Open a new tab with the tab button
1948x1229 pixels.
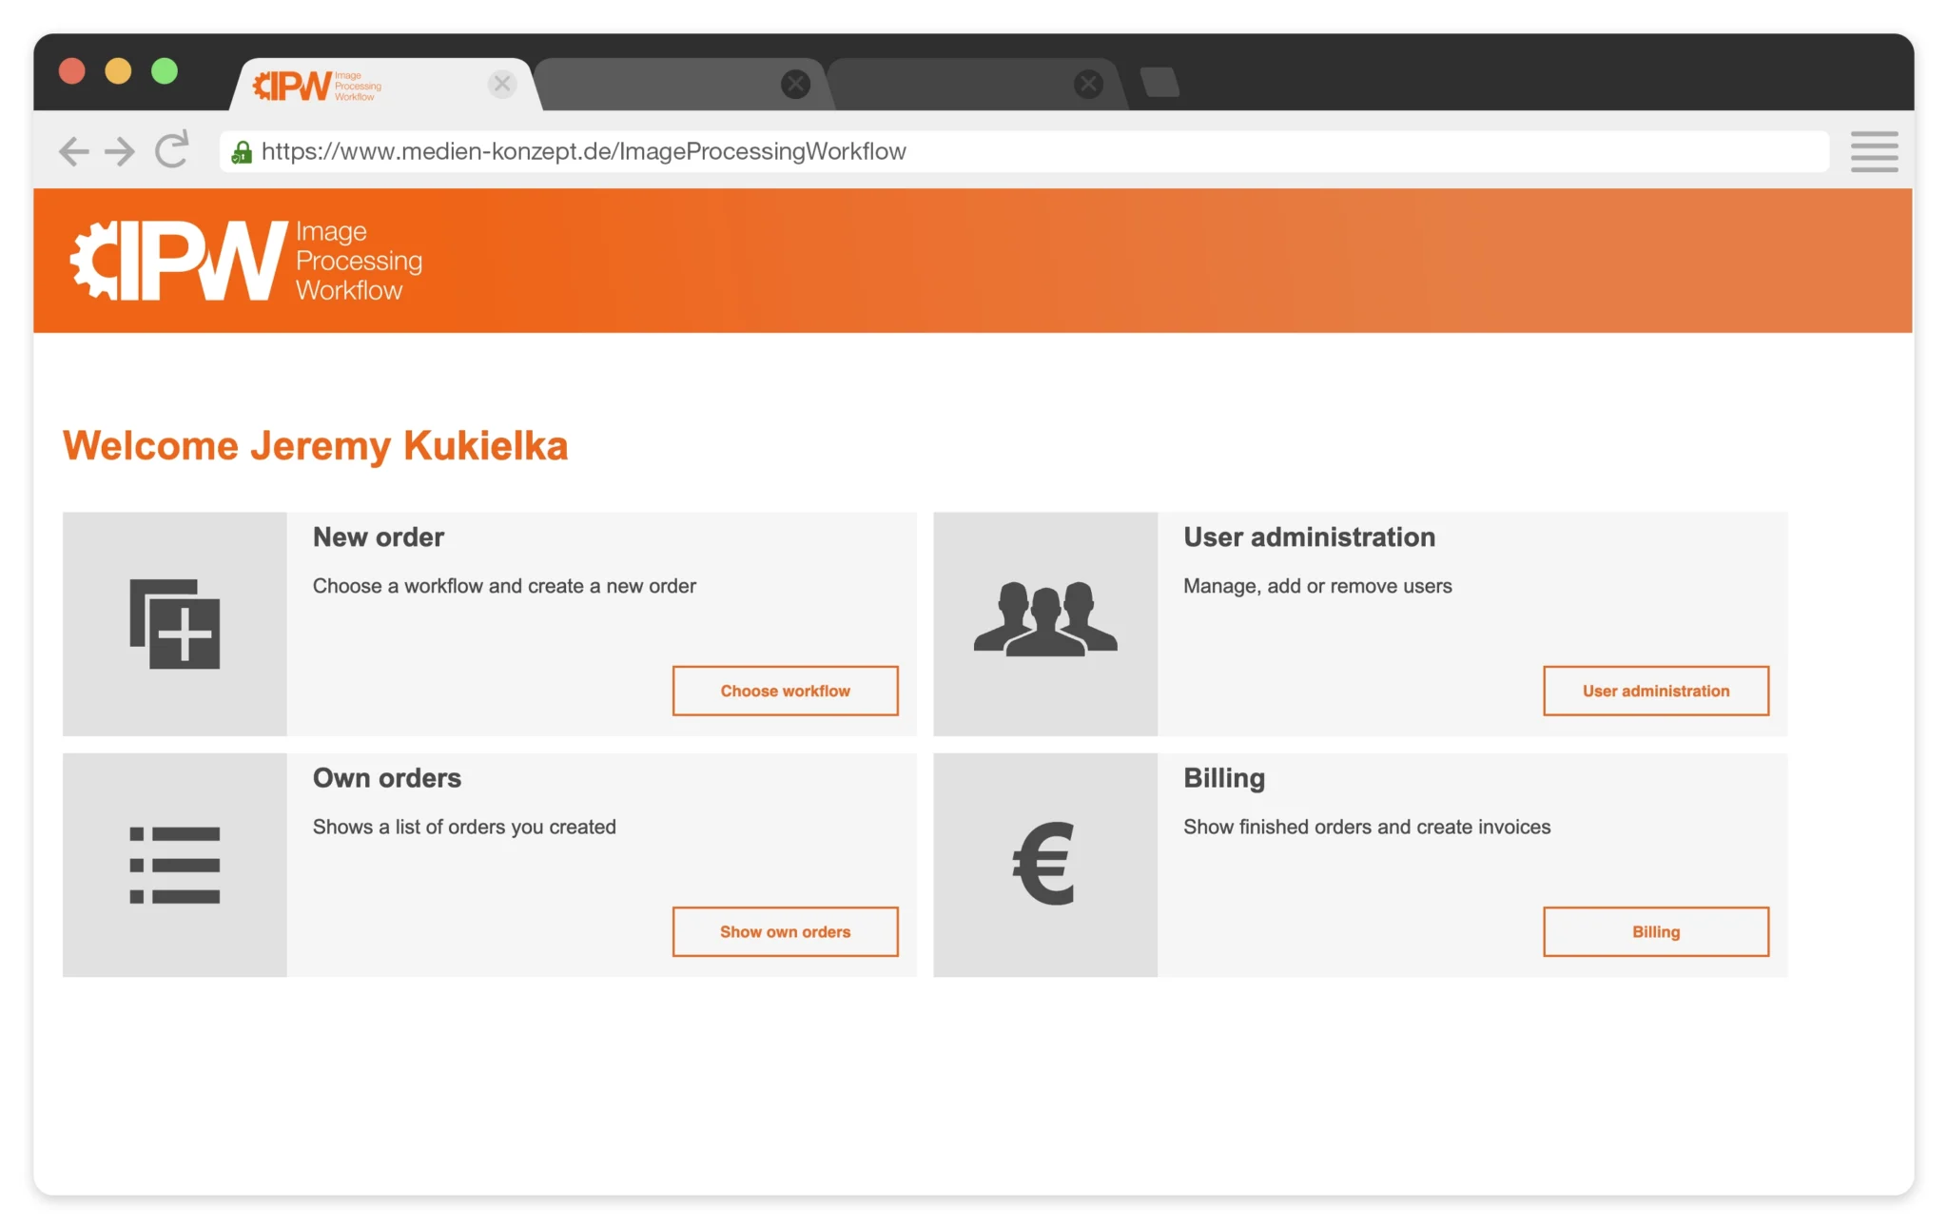[x=1159, y=83]
